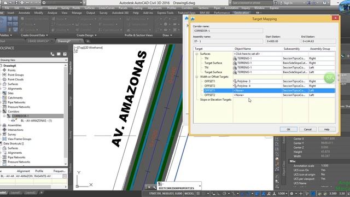Open the Analyze ribbon tab
This screenshot has height=197, width=350.
pos(52,13)
